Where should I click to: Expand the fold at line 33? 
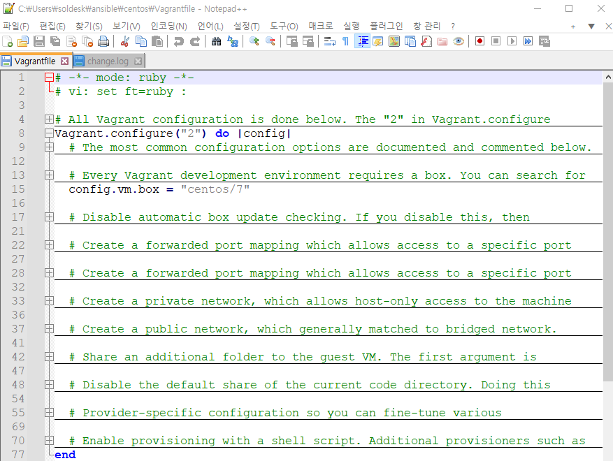pyautogui.click(x=49, y=301)
